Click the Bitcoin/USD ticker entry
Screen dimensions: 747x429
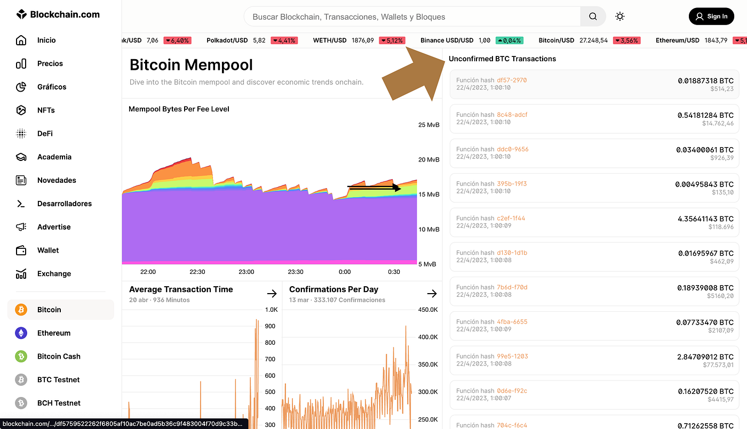(x=590, y=41)
